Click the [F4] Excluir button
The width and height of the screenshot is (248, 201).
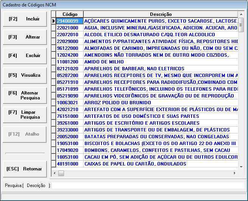pyautogui.click(x=24, y=56)
